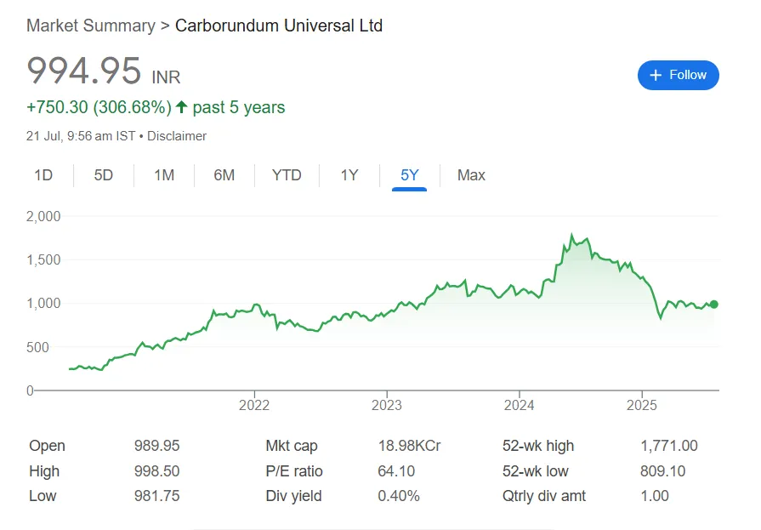
Task: Select the 6M time range tab
Action: (224, 175)
